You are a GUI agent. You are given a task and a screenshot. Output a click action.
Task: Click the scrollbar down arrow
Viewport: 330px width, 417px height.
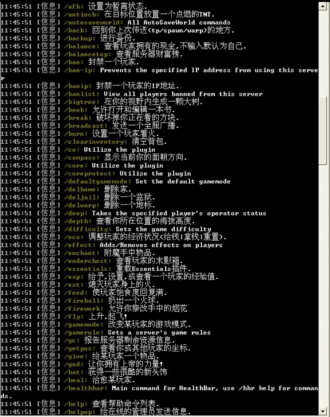(322, 411)
